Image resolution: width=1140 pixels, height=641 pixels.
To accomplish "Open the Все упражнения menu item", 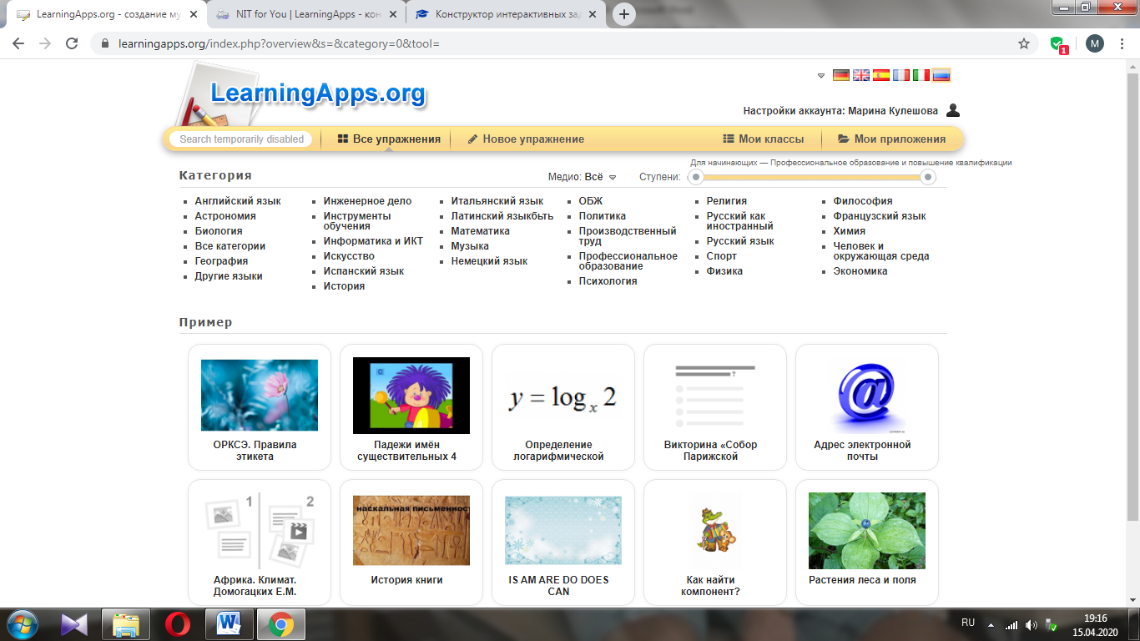I will pyautogui.click(x=389, y=139).
